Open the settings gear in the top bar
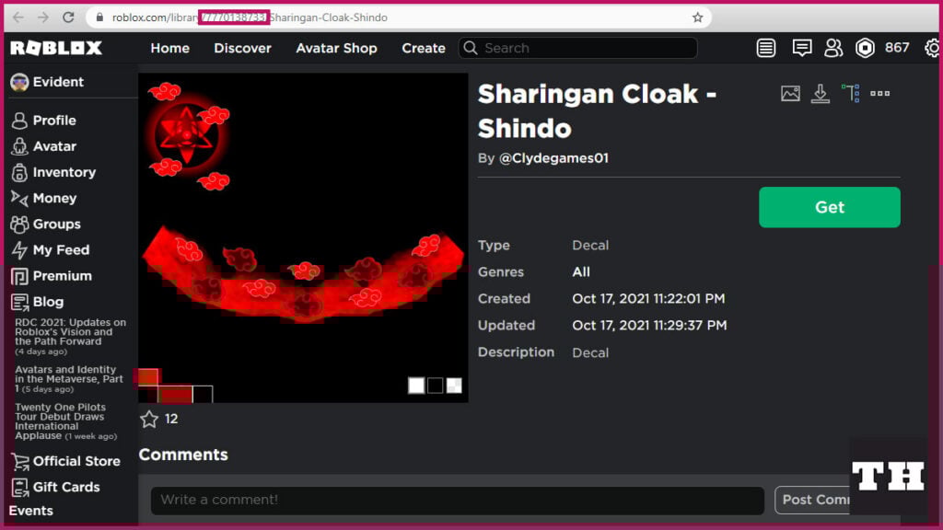 (x=933, y=48)
